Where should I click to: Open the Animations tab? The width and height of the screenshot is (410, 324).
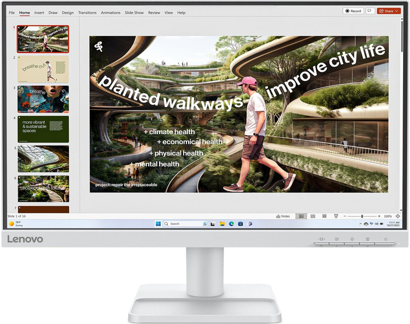tap(110, 12)
